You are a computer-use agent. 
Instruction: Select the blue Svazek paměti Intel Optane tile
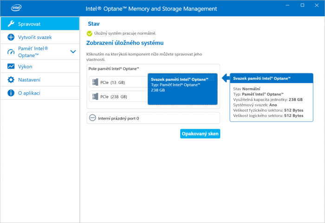(182, 89)
